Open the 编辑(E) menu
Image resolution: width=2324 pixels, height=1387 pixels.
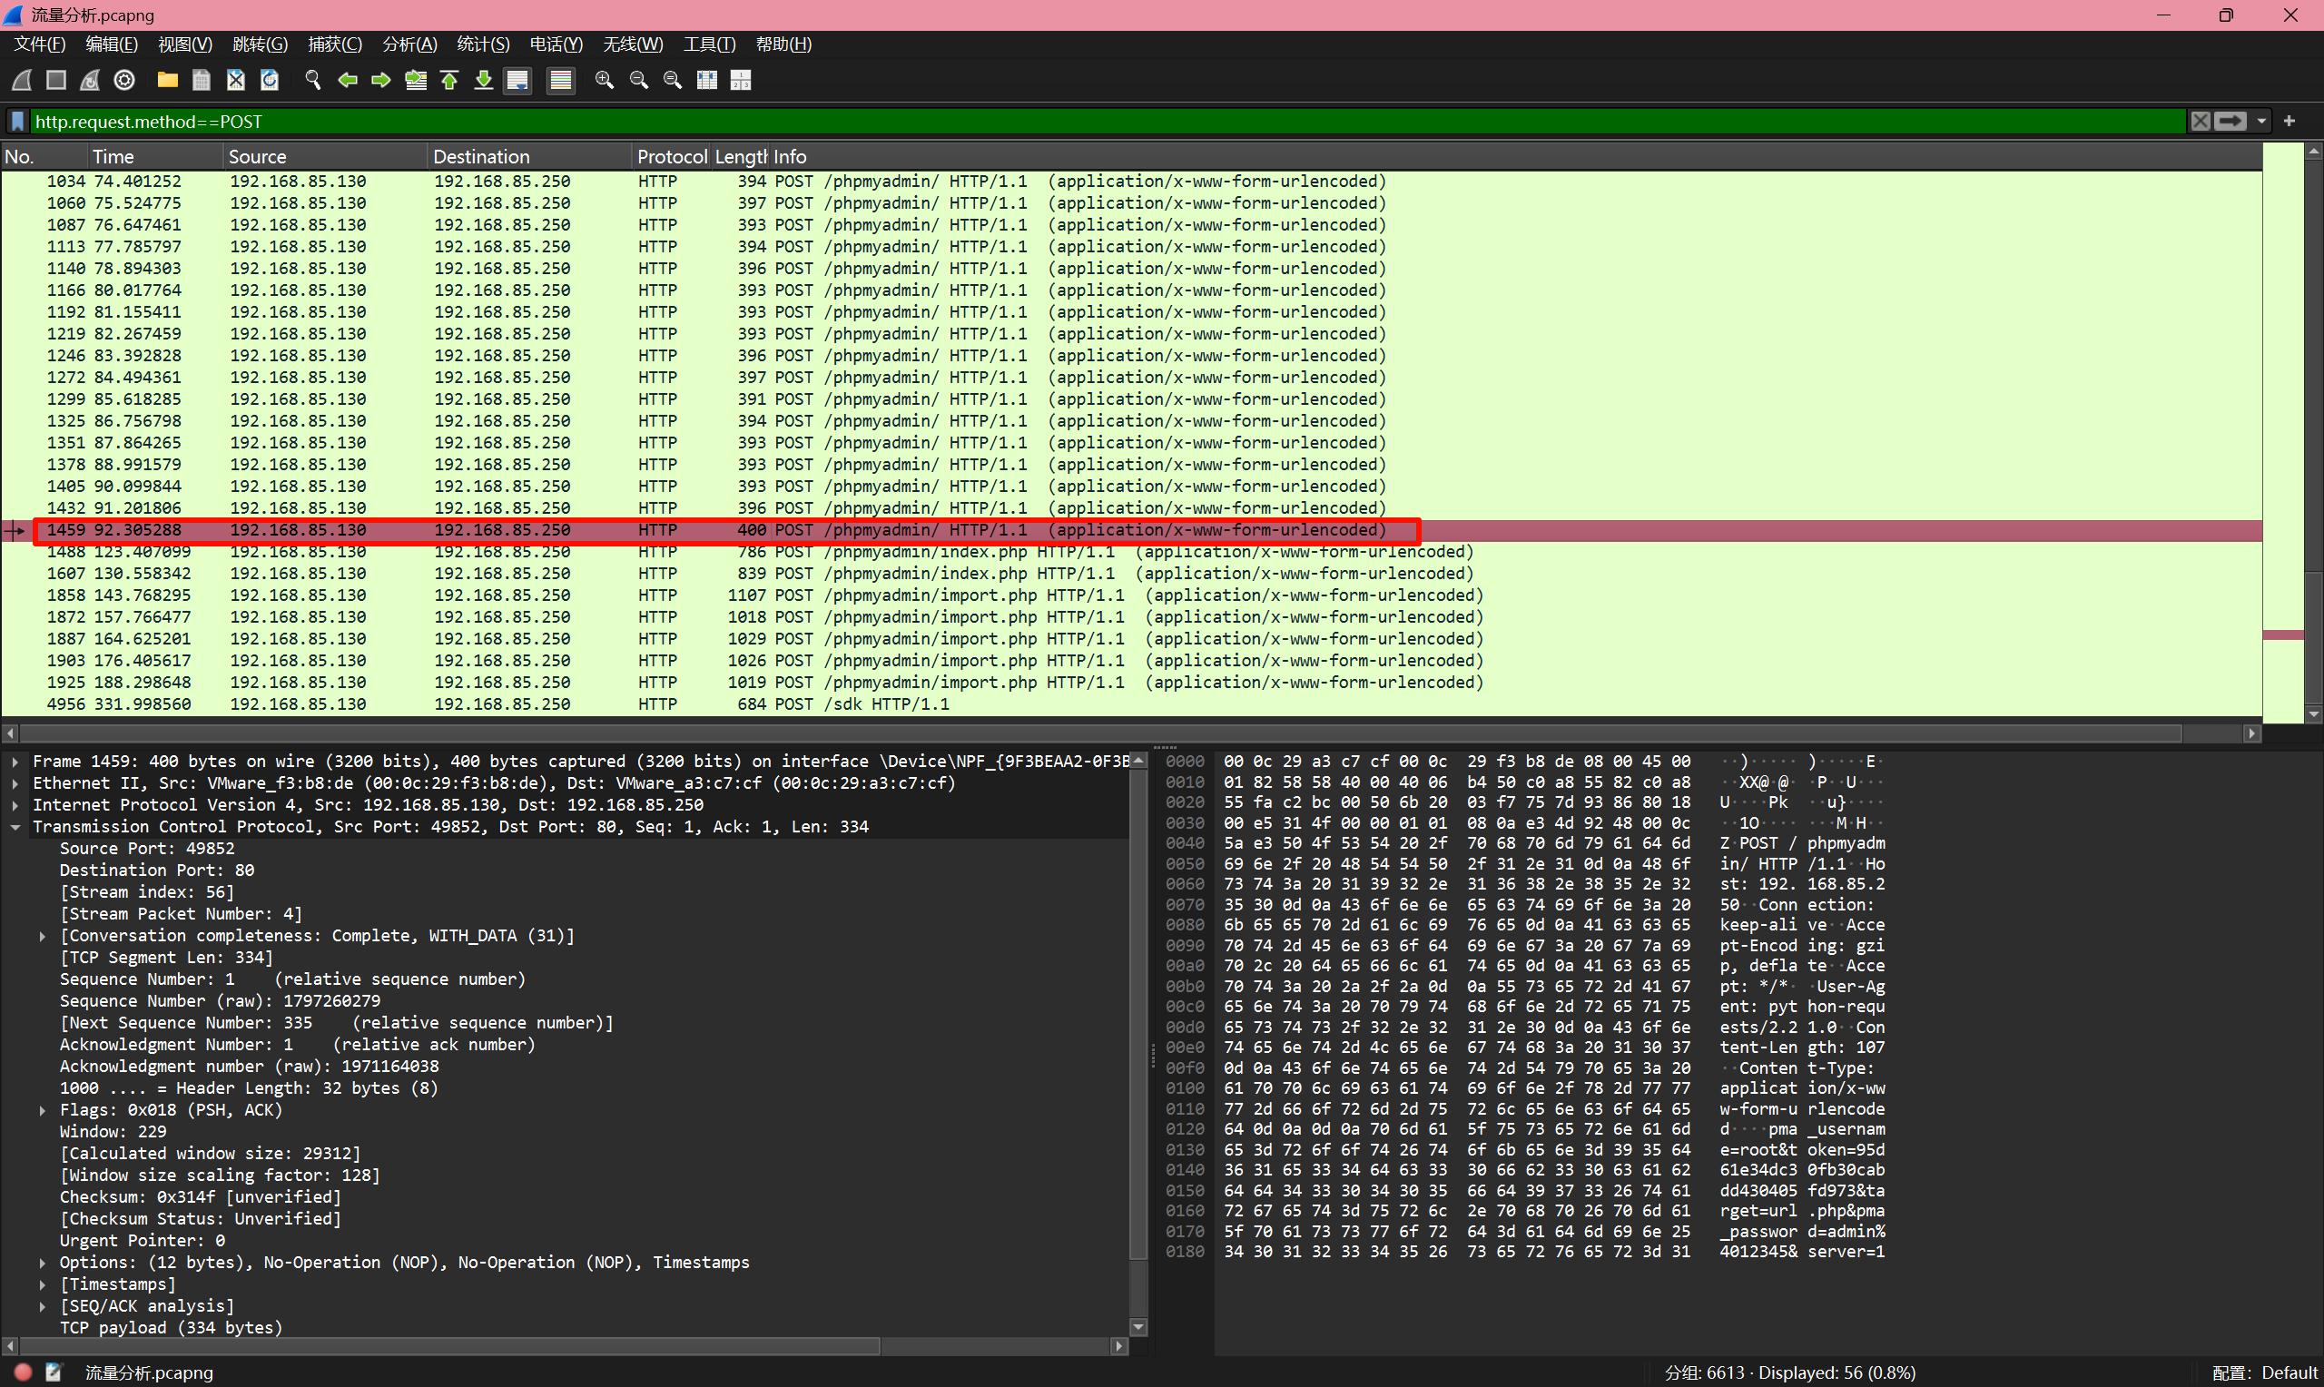click(x=113, y=44)
